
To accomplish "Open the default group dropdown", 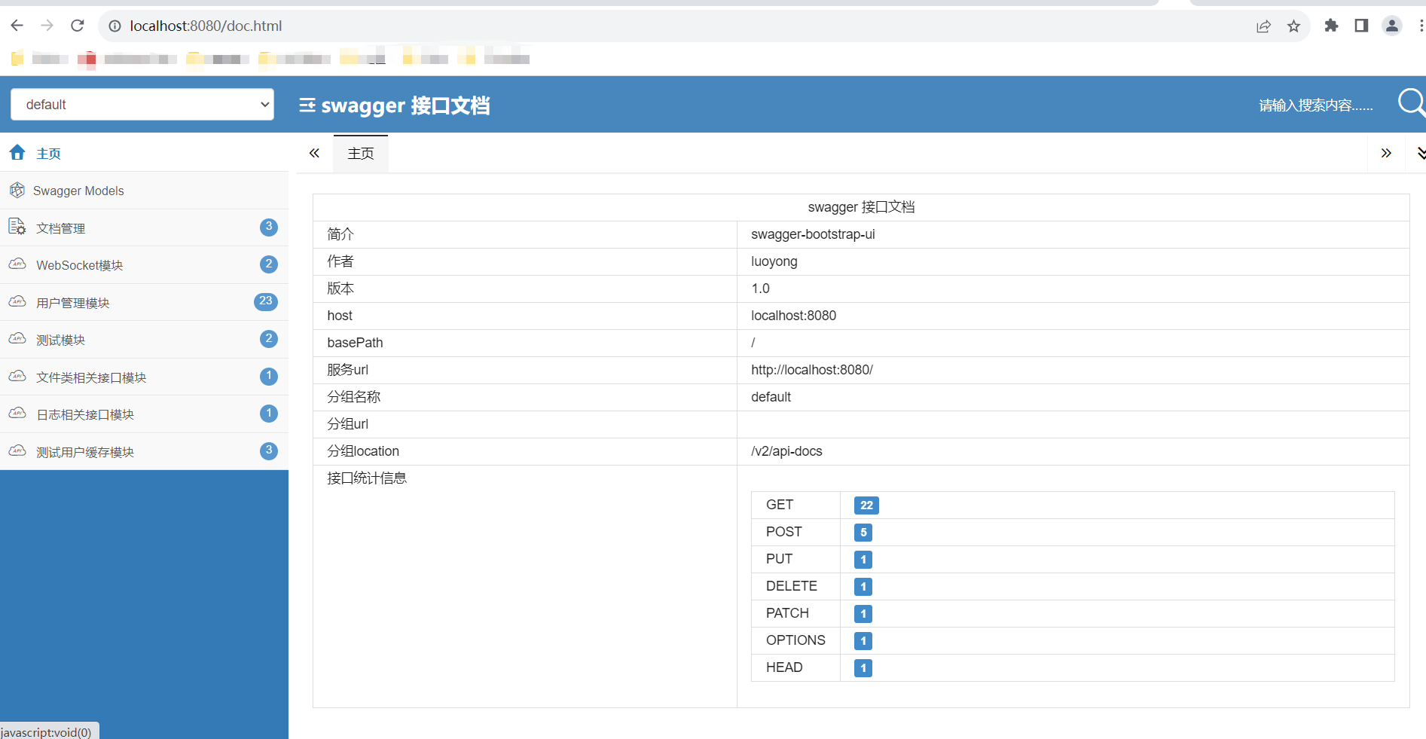I will tap(142, 104).
